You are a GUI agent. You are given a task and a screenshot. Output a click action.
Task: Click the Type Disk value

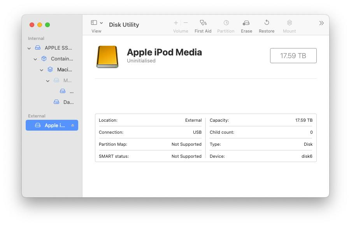(x=308, y=144)
